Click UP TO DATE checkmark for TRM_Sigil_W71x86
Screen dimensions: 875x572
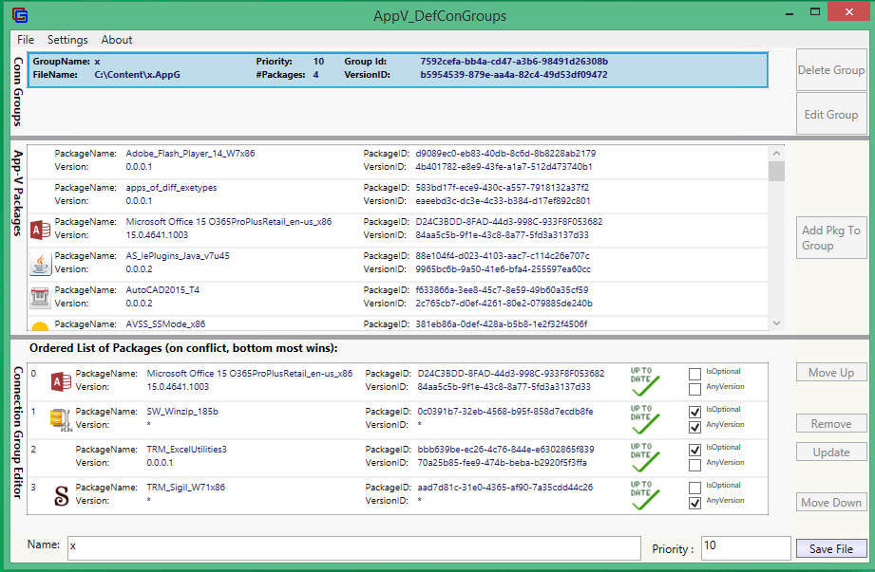(644, 495)
